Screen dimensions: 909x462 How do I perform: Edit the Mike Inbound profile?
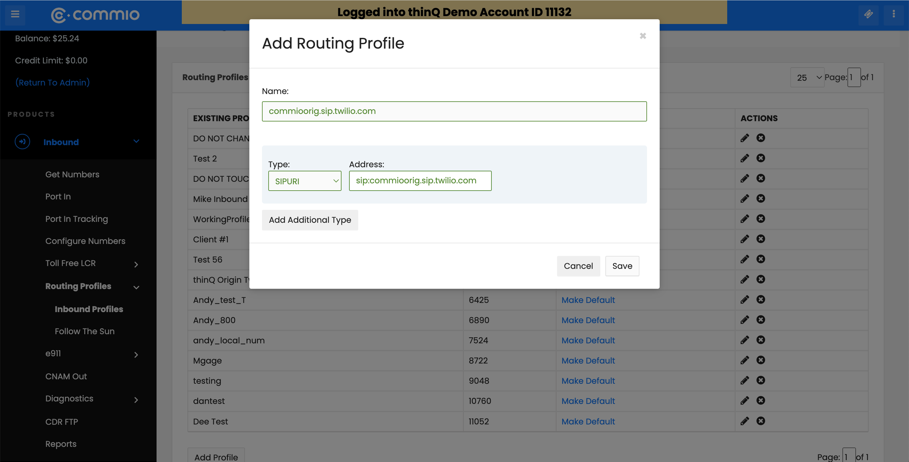pyautogui.click(x=745, y=199)
